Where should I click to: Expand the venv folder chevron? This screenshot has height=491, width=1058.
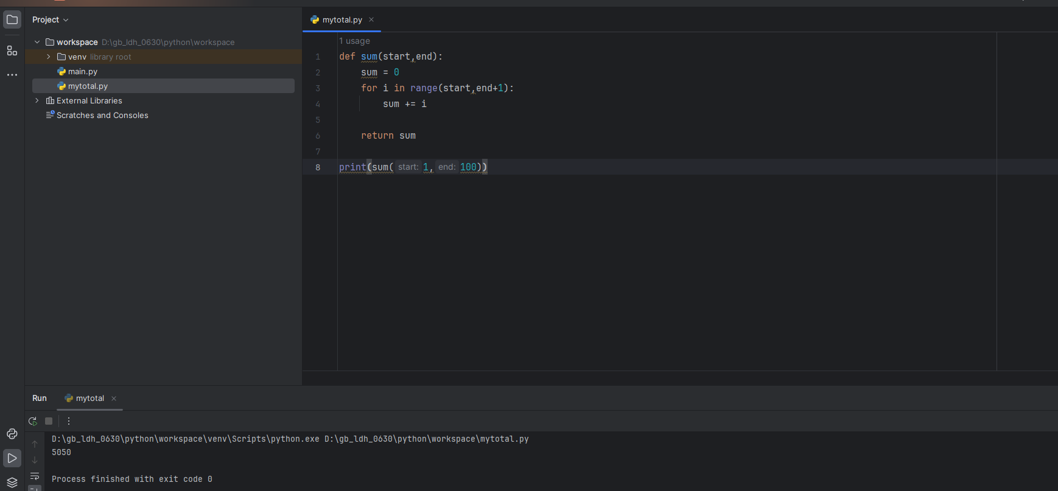pyautogui.click(x=49, y=57)
